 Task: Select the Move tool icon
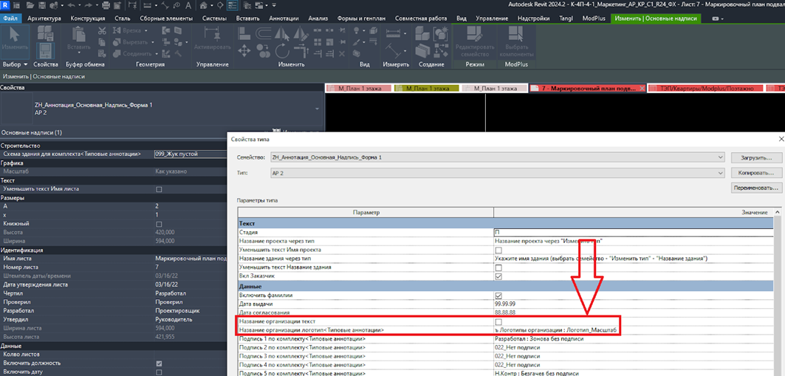(x=244, y=50)
